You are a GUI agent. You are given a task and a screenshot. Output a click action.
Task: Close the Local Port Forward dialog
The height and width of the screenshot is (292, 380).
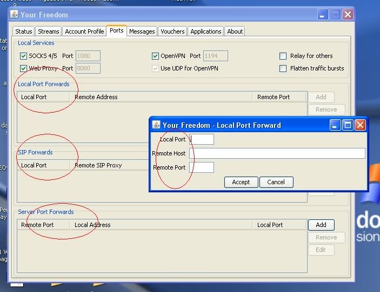[360, 125]
